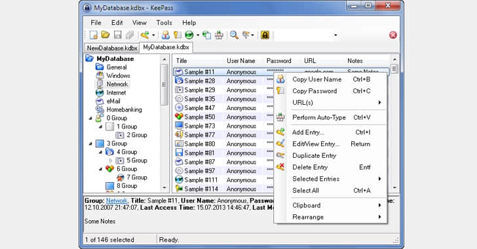Click the Copy User Name toolbar icon

point(166,35)
